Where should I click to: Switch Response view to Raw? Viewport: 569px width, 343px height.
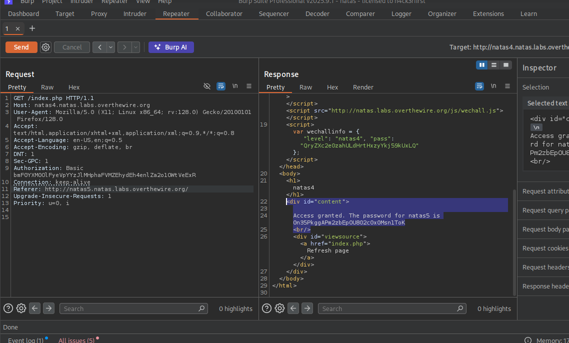tap(305, 87)
